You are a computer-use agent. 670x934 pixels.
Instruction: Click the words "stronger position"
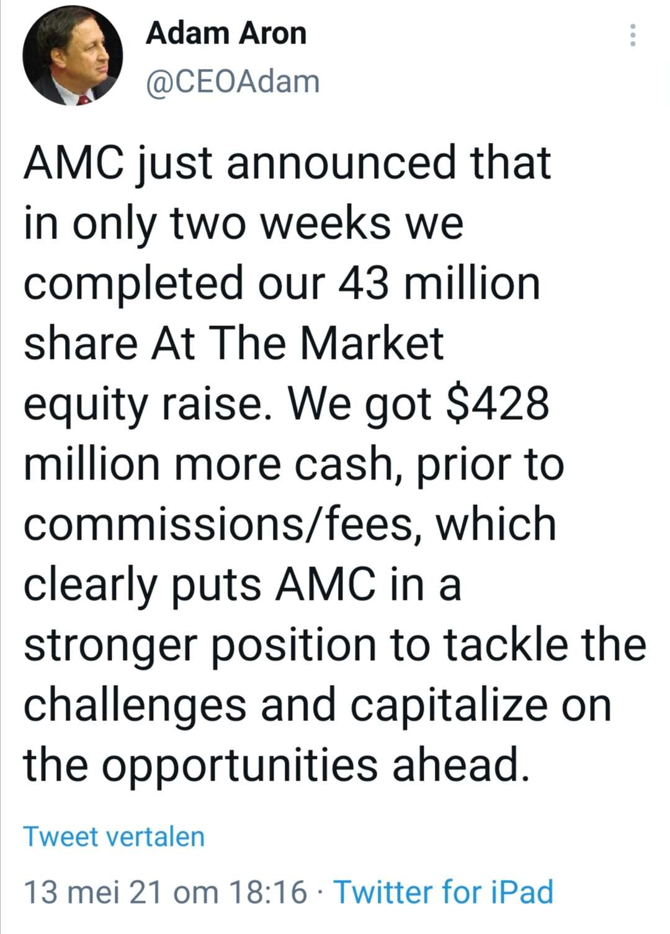pyautogui.click(x=200, y=646)
